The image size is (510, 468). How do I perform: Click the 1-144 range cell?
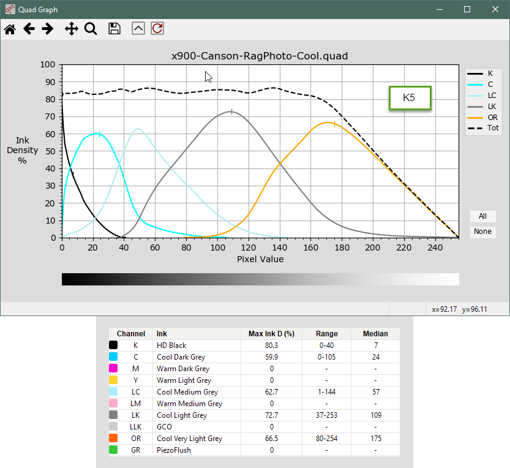[326, 392]
